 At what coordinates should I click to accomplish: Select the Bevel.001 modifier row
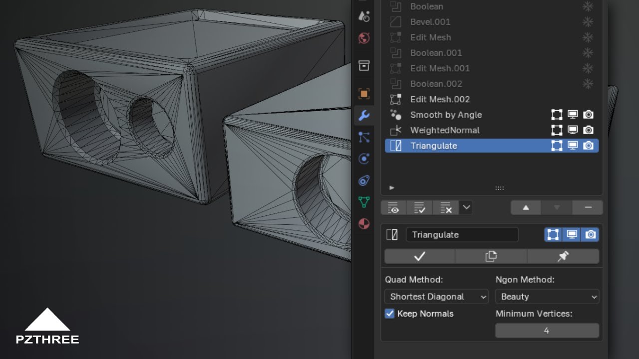[x=492, y=22]
